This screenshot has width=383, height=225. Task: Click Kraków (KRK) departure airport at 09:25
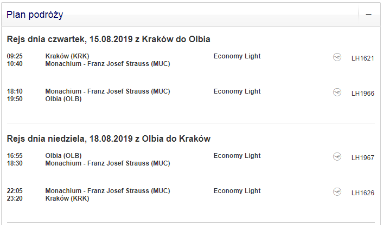tap(67, 56)
